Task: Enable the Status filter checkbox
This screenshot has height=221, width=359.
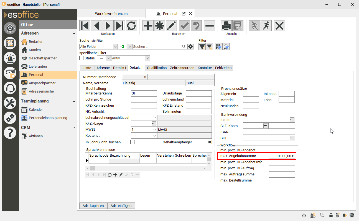Action: 81,58
